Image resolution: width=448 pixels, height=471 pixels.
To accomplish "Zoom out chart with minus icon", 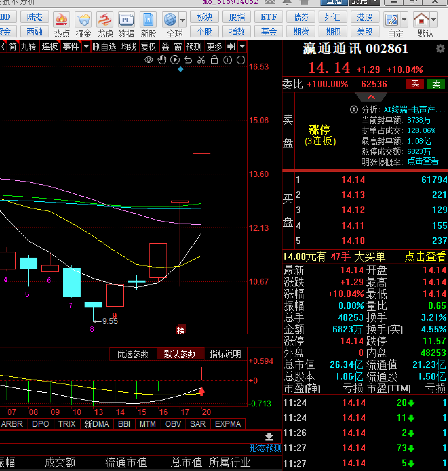I will 241,60.
